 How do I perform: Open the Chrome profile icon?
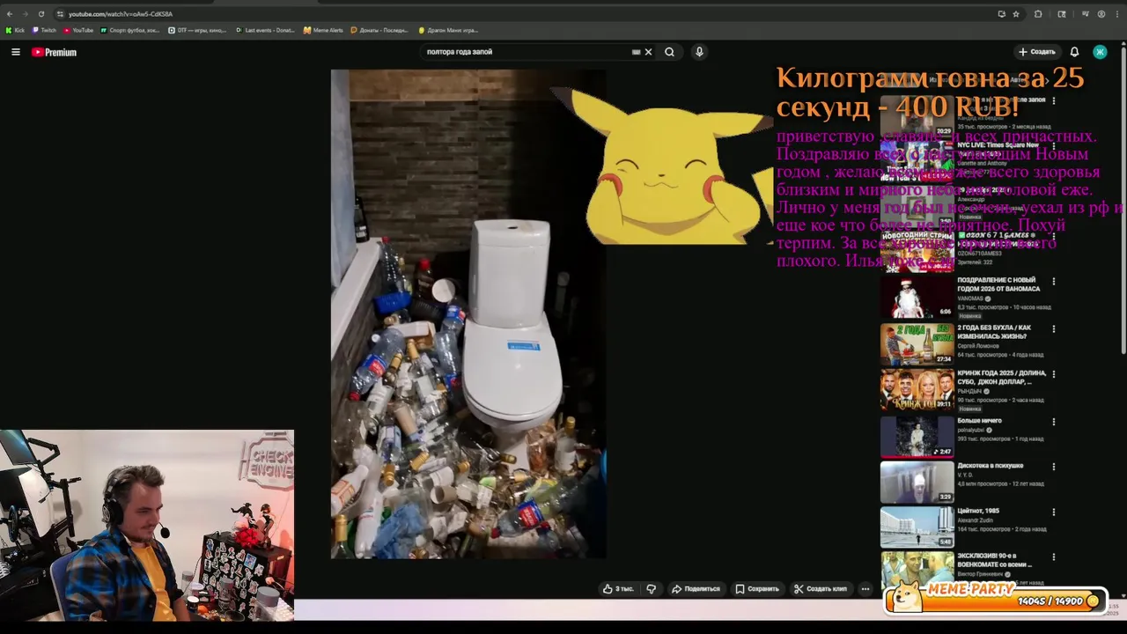tap(1101, 14)
